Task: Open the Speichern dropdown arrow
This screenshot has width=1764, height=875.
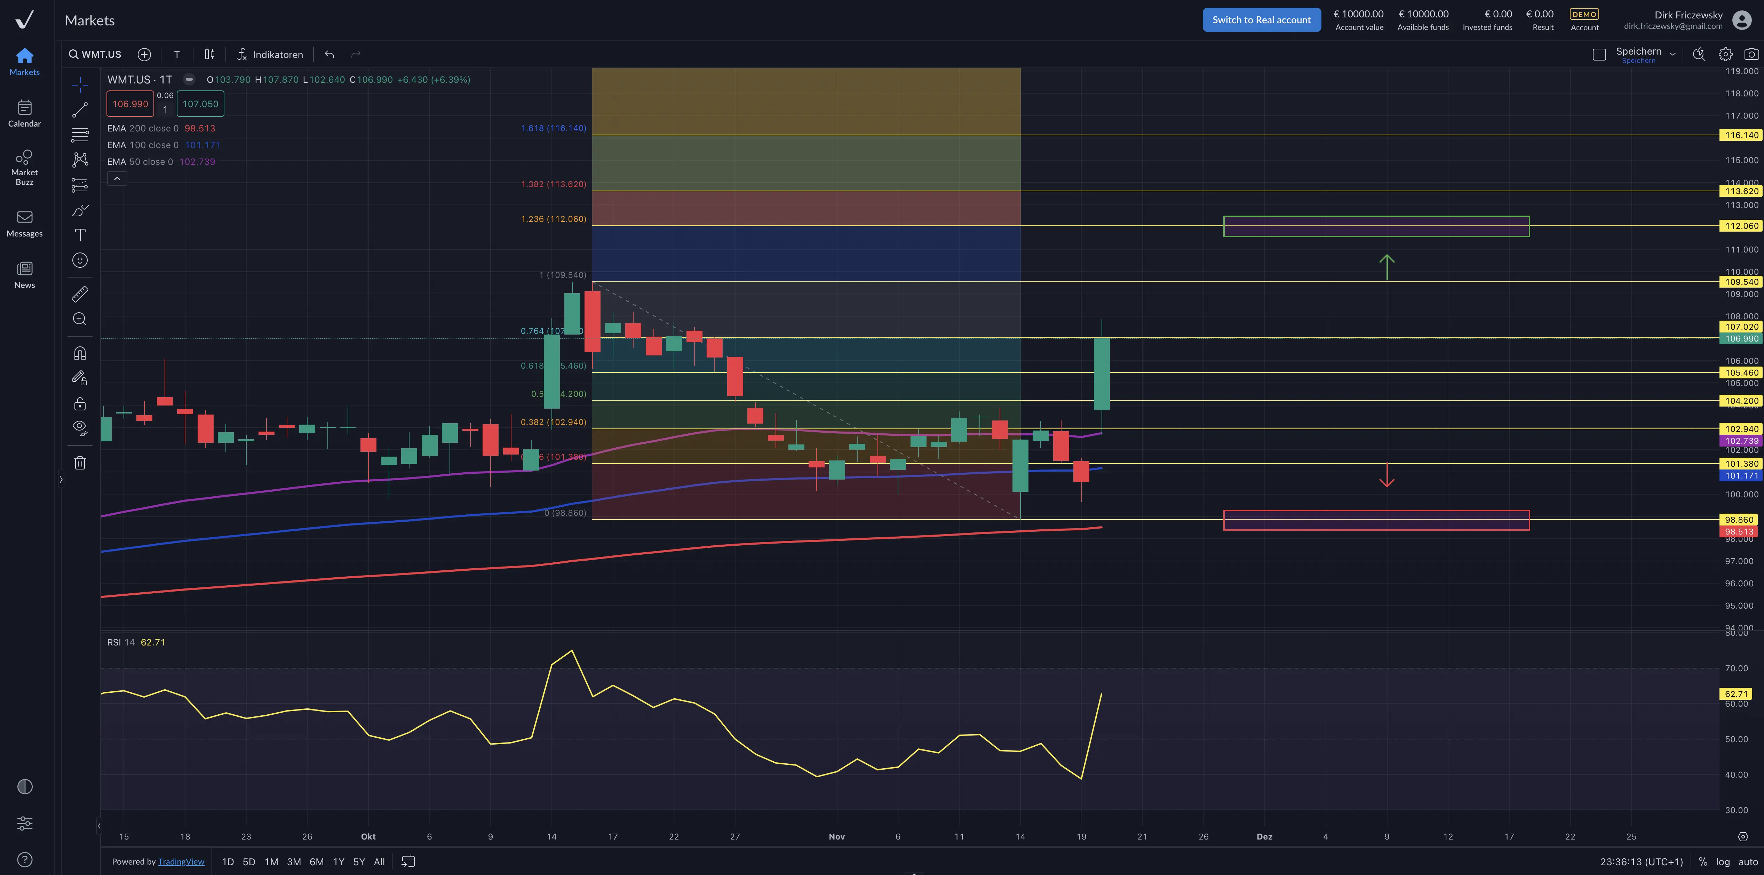Action: [1672, 54]
